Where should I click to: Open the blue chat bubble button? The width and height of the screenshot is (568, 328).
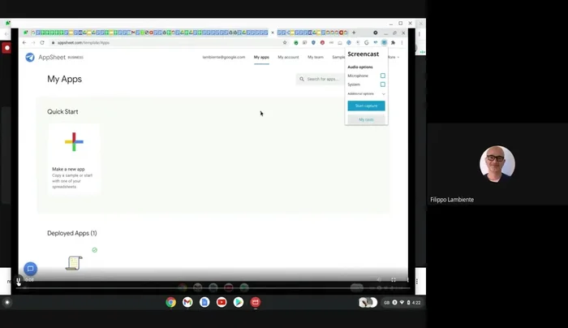(31, 269)
